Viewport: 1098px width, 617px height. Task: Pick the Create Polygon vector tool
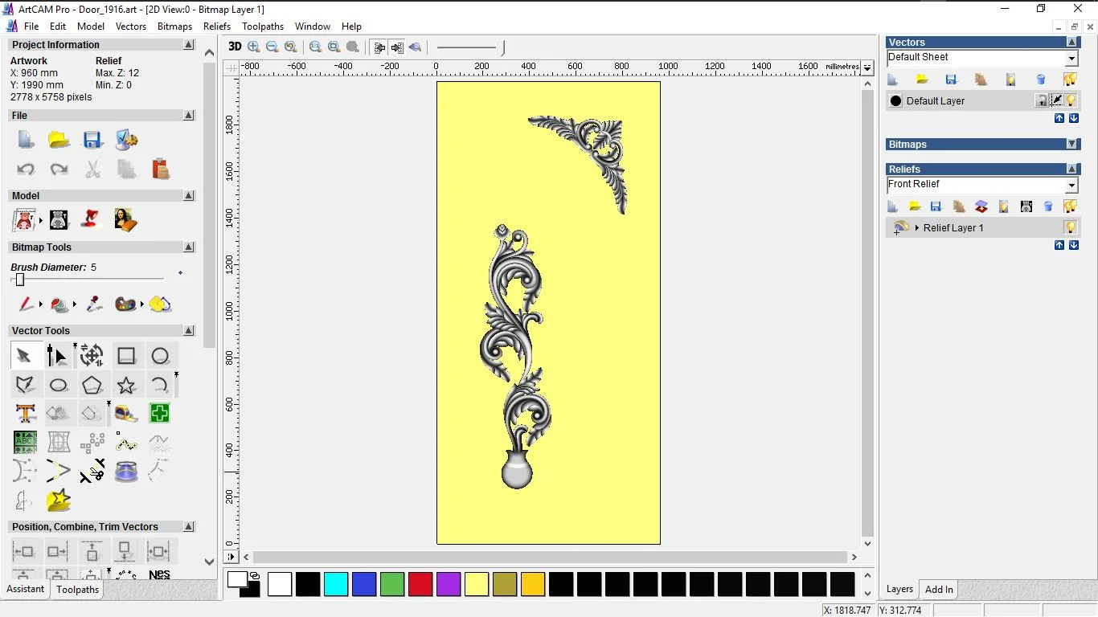(x=92, y=385)
